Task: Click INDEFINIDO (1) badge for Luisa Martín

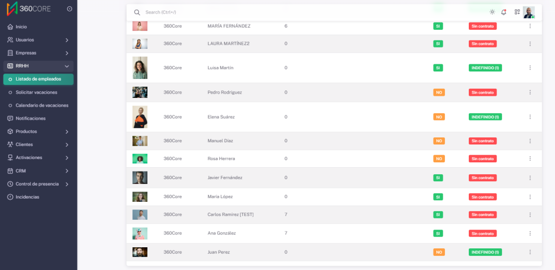Action: click(x=485, y=68)
